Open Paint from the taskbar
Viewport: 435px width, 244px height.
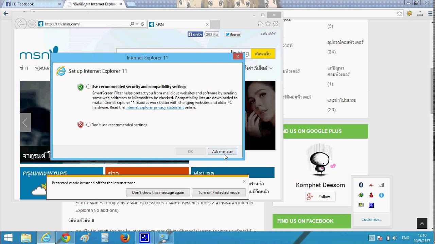point(85,238)
